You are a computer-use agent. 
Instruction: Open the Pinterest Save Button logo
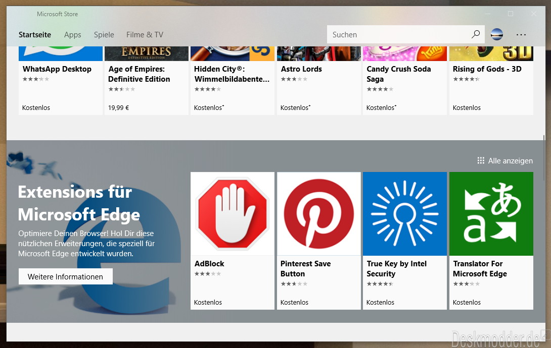tap(319, 214)
